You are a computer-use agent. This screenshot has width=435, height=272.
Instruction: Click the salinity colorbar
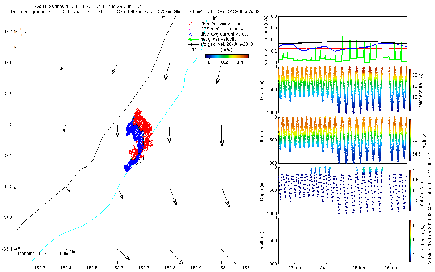pyautogui.click(x=410, y=140)
